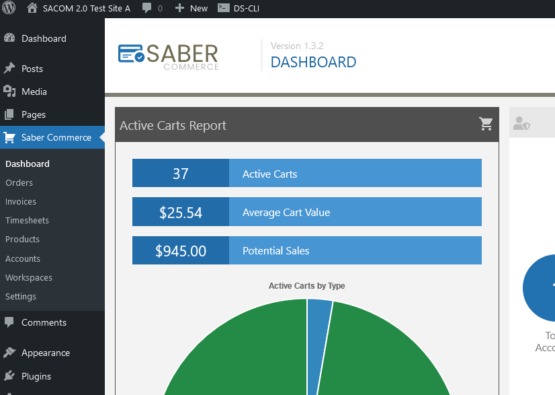
Task: Click the blue accounts circle at right
Action: [x=539, y=287]
